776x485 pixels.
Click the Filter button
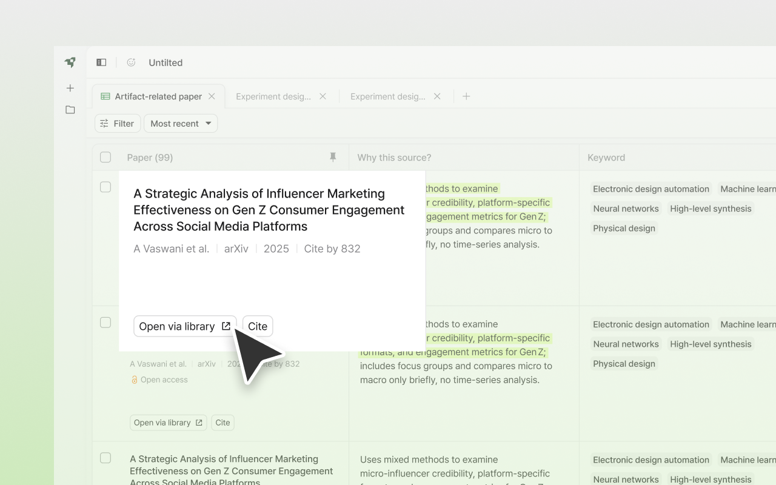[118, 124]
